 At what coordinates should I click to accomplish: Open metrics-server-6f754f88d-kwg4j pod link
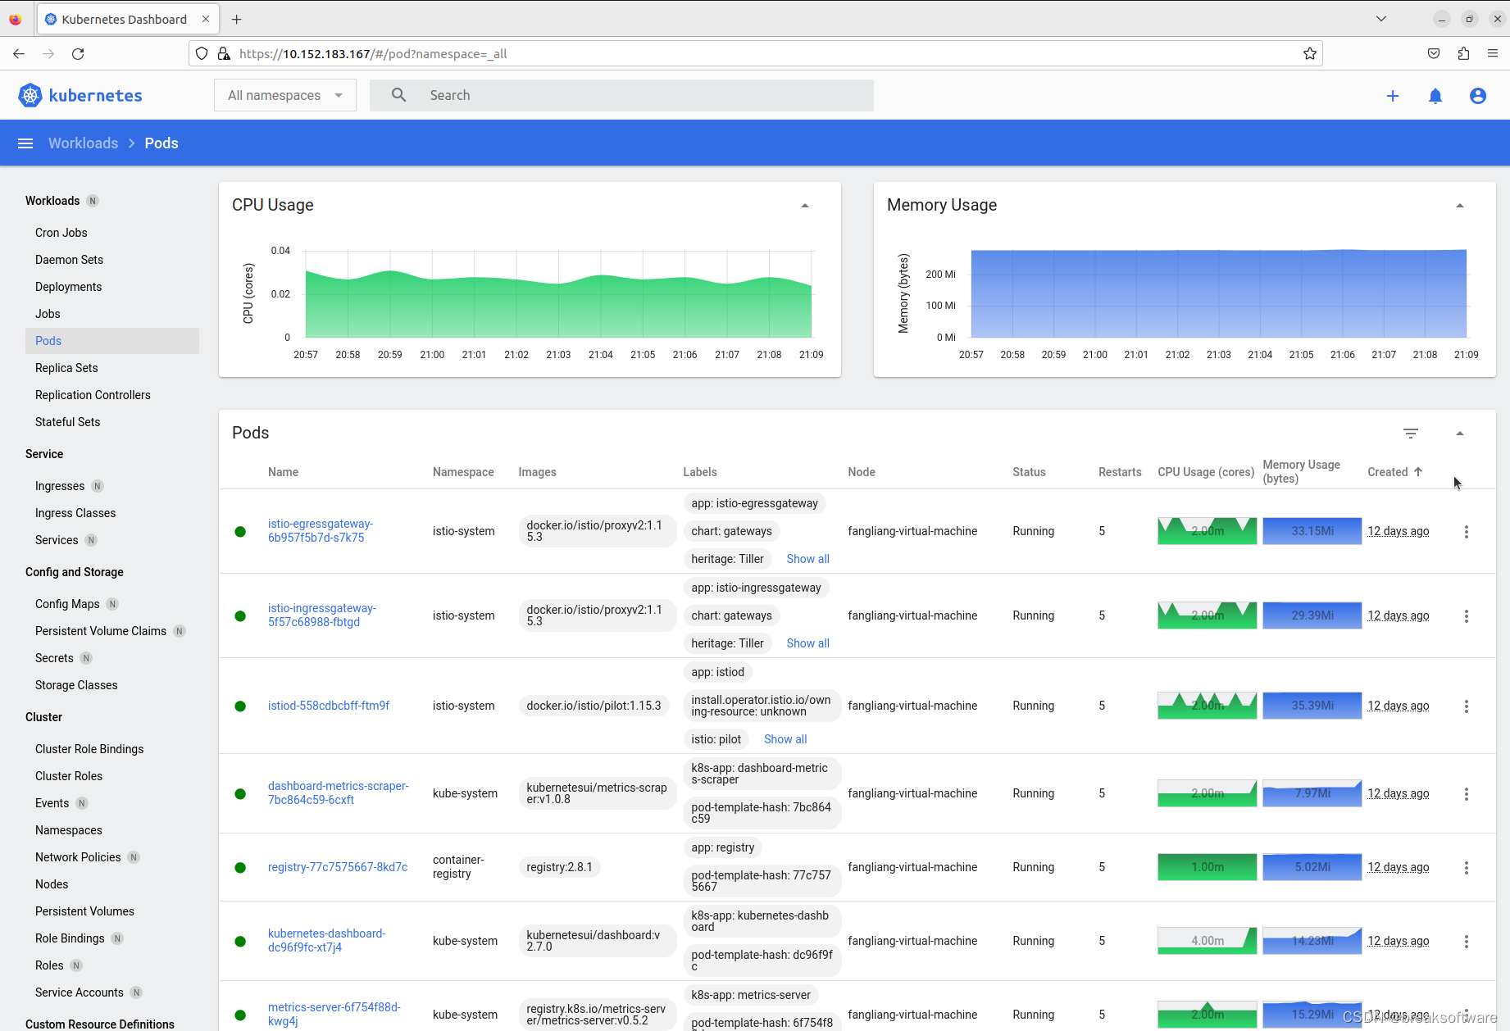coord(334,1015)
